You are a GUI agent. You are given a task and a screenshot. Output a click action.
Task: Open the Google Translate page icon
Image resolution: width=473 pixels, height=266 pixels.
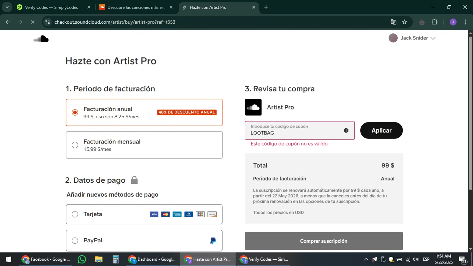click(393, 22)
